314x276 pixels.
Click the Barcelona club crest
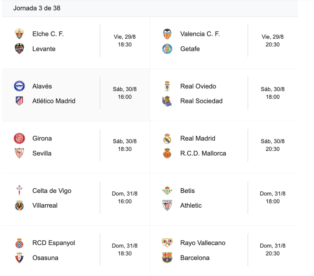[167, 258]
